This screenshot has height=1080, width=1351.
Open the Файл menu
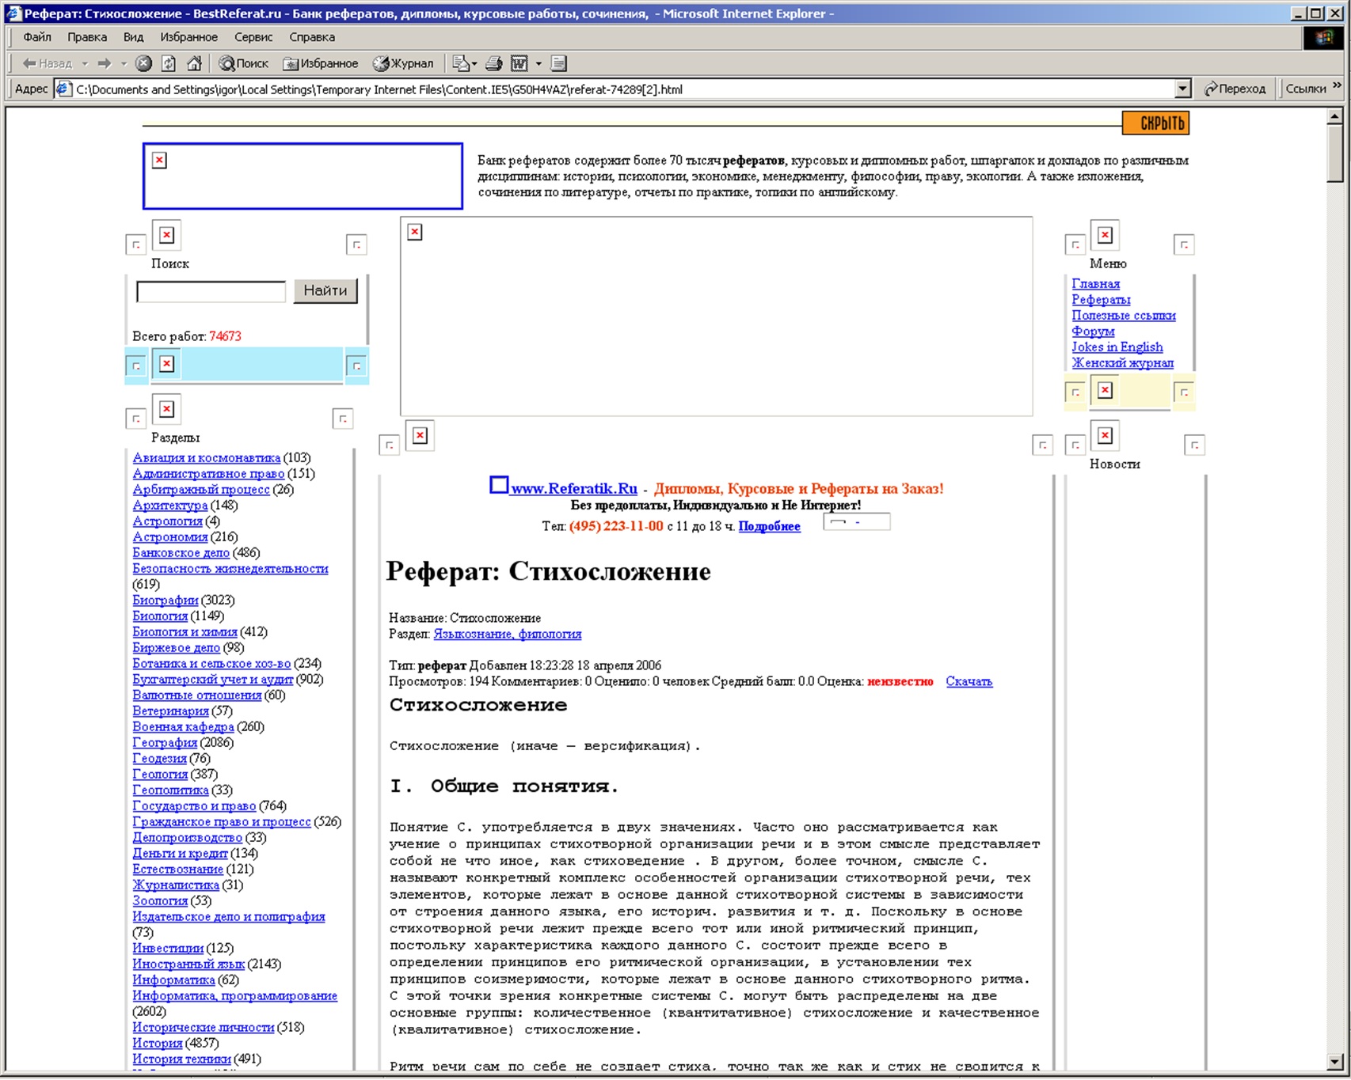pyautogui.click(x=37, y=37)
